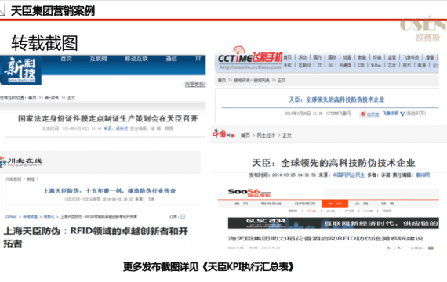447x282 pixels.
Task: Click the slide title 天臣集团营销案例
Action: click(53, 11)
